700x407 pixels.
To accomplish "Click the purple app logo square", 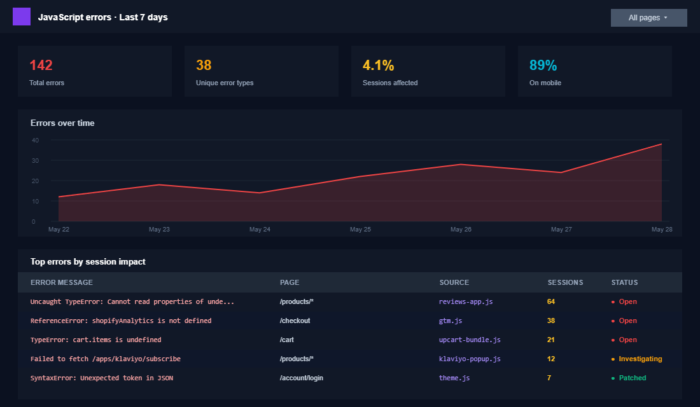I will [x=22, y=17].
